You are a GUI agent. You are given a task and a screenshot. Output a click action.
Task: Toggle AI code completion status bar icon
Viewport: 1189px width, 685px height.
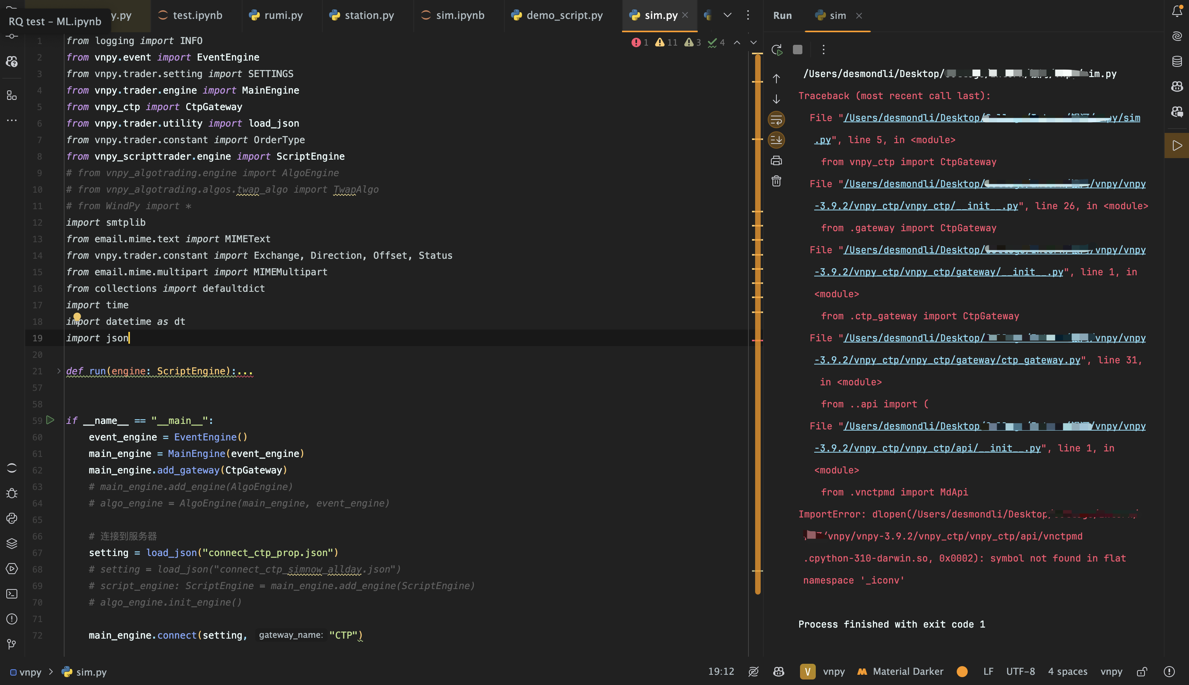754,671
